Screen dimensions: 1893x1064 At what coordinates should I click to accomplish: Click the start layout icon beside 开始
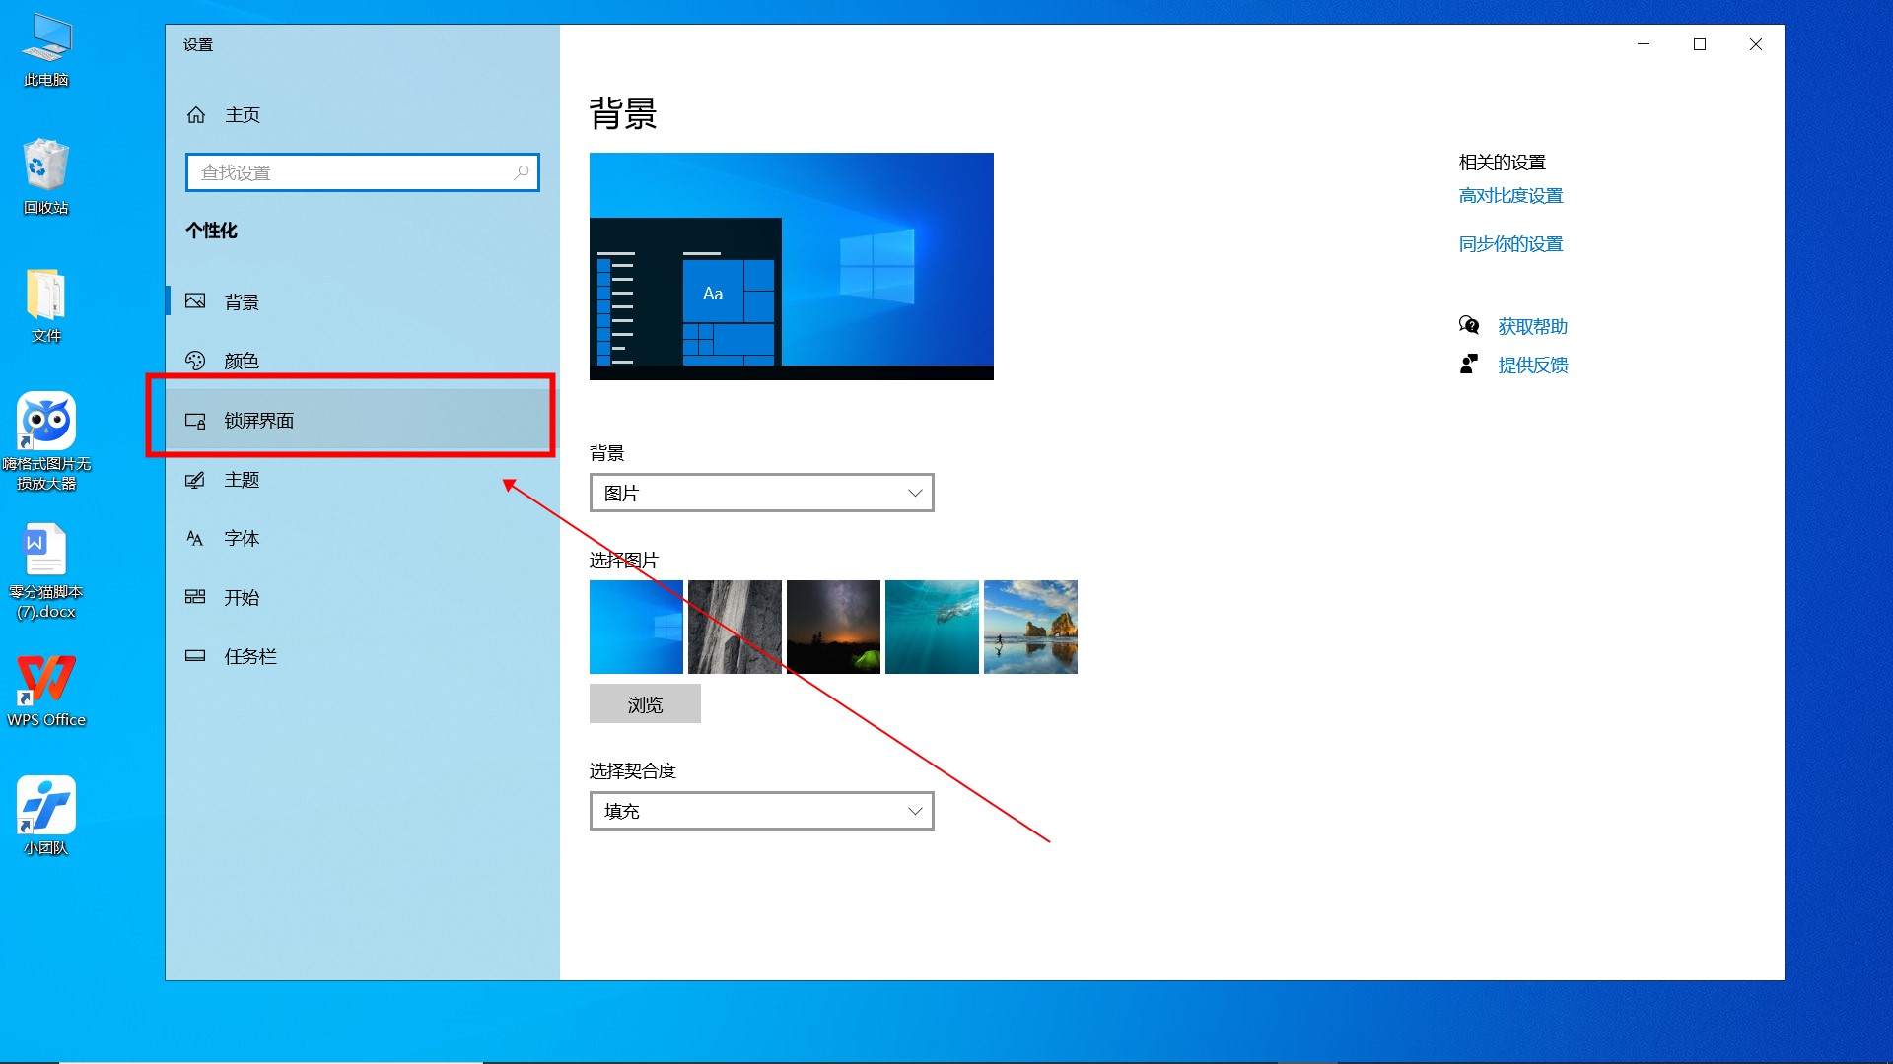coord(195,597)
